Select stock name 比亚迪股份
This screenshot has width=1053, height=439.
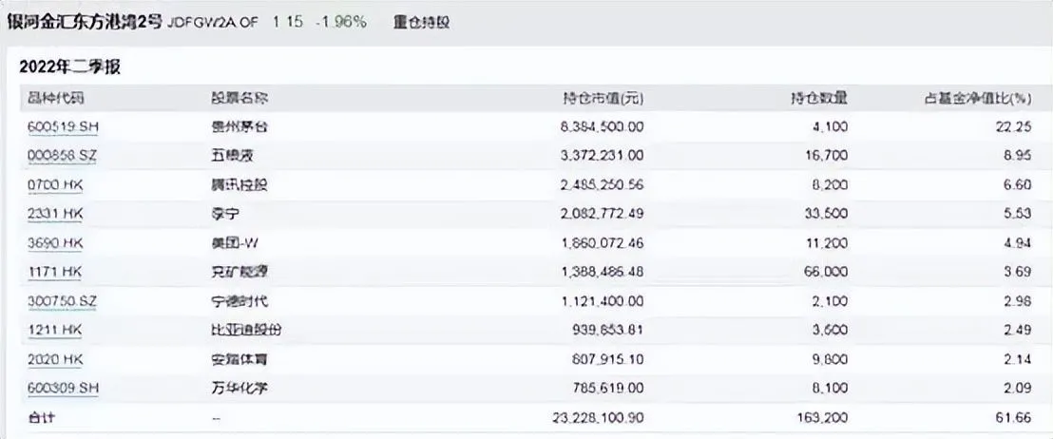click(246, 331)
